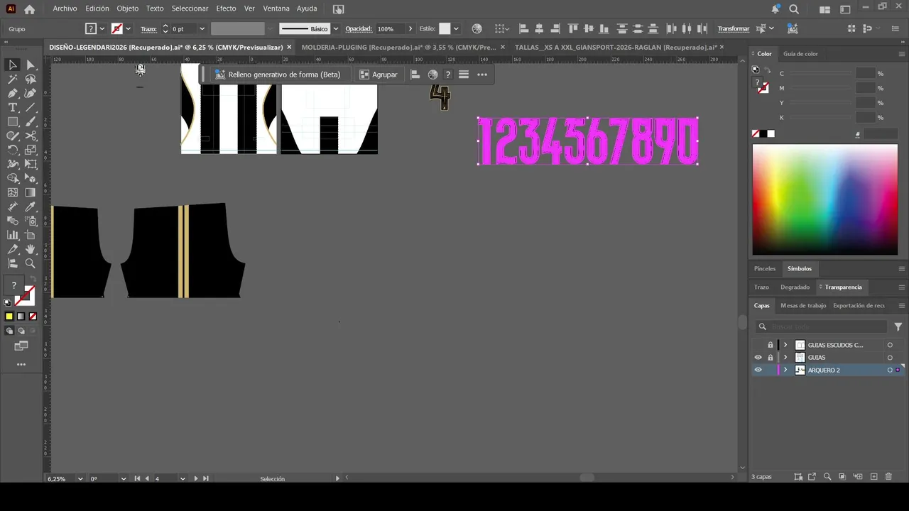Select the Rectangle tool
Screen dimensions: 909x511
[13, 121]
